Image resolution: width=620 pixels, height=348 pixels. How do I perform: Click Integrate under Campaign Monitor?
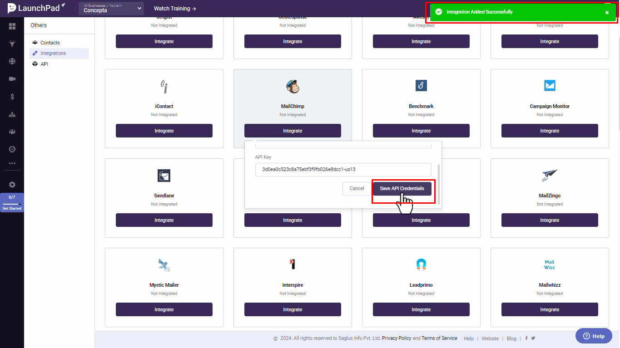click(550, 131)
